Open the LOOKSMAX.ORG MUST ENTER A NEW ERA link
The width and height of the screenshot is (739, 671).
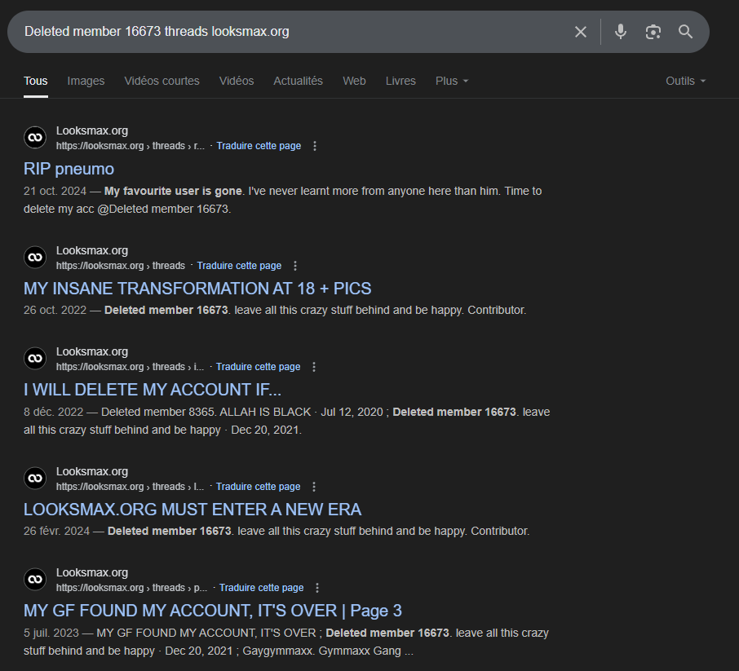coord(192,510)
